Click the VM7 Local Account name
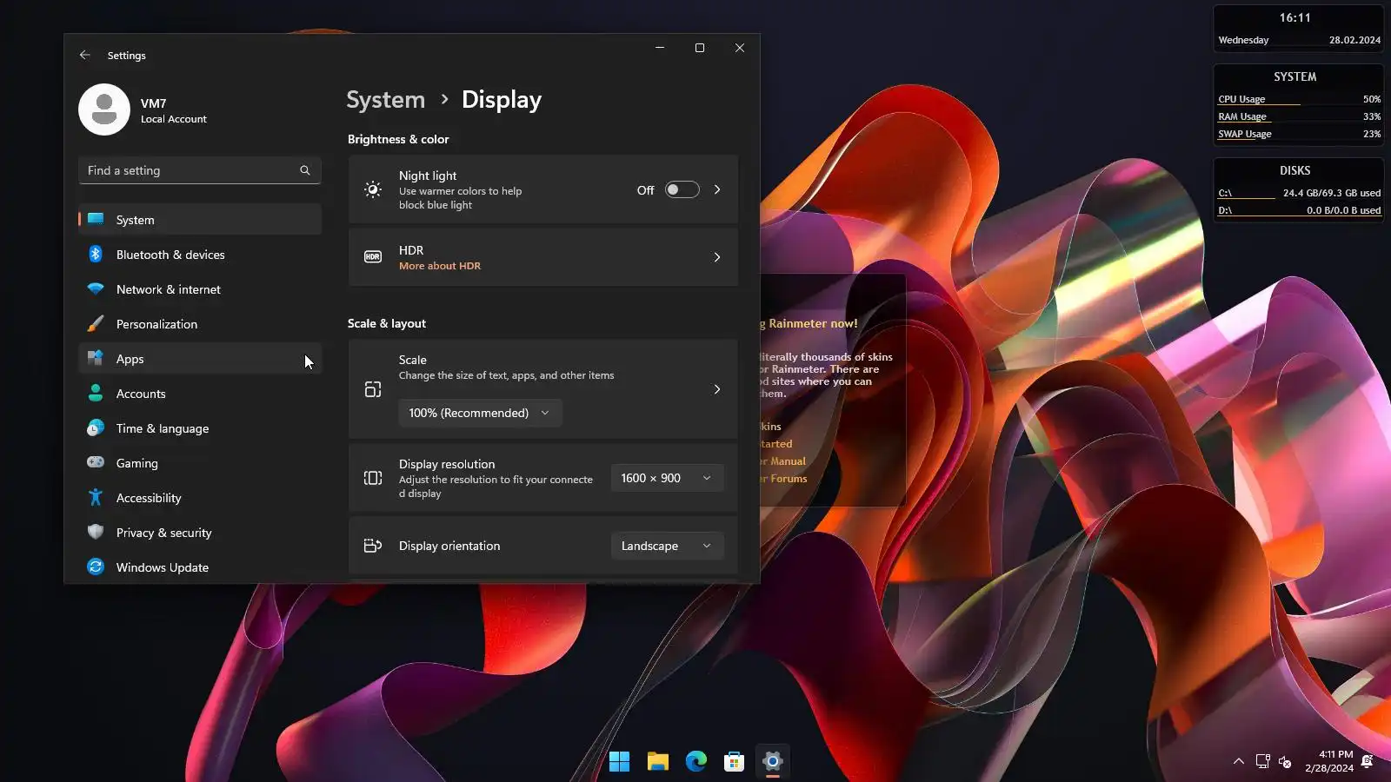Image resolution: width=1391 pixels, height=782 pixels. 174,110
